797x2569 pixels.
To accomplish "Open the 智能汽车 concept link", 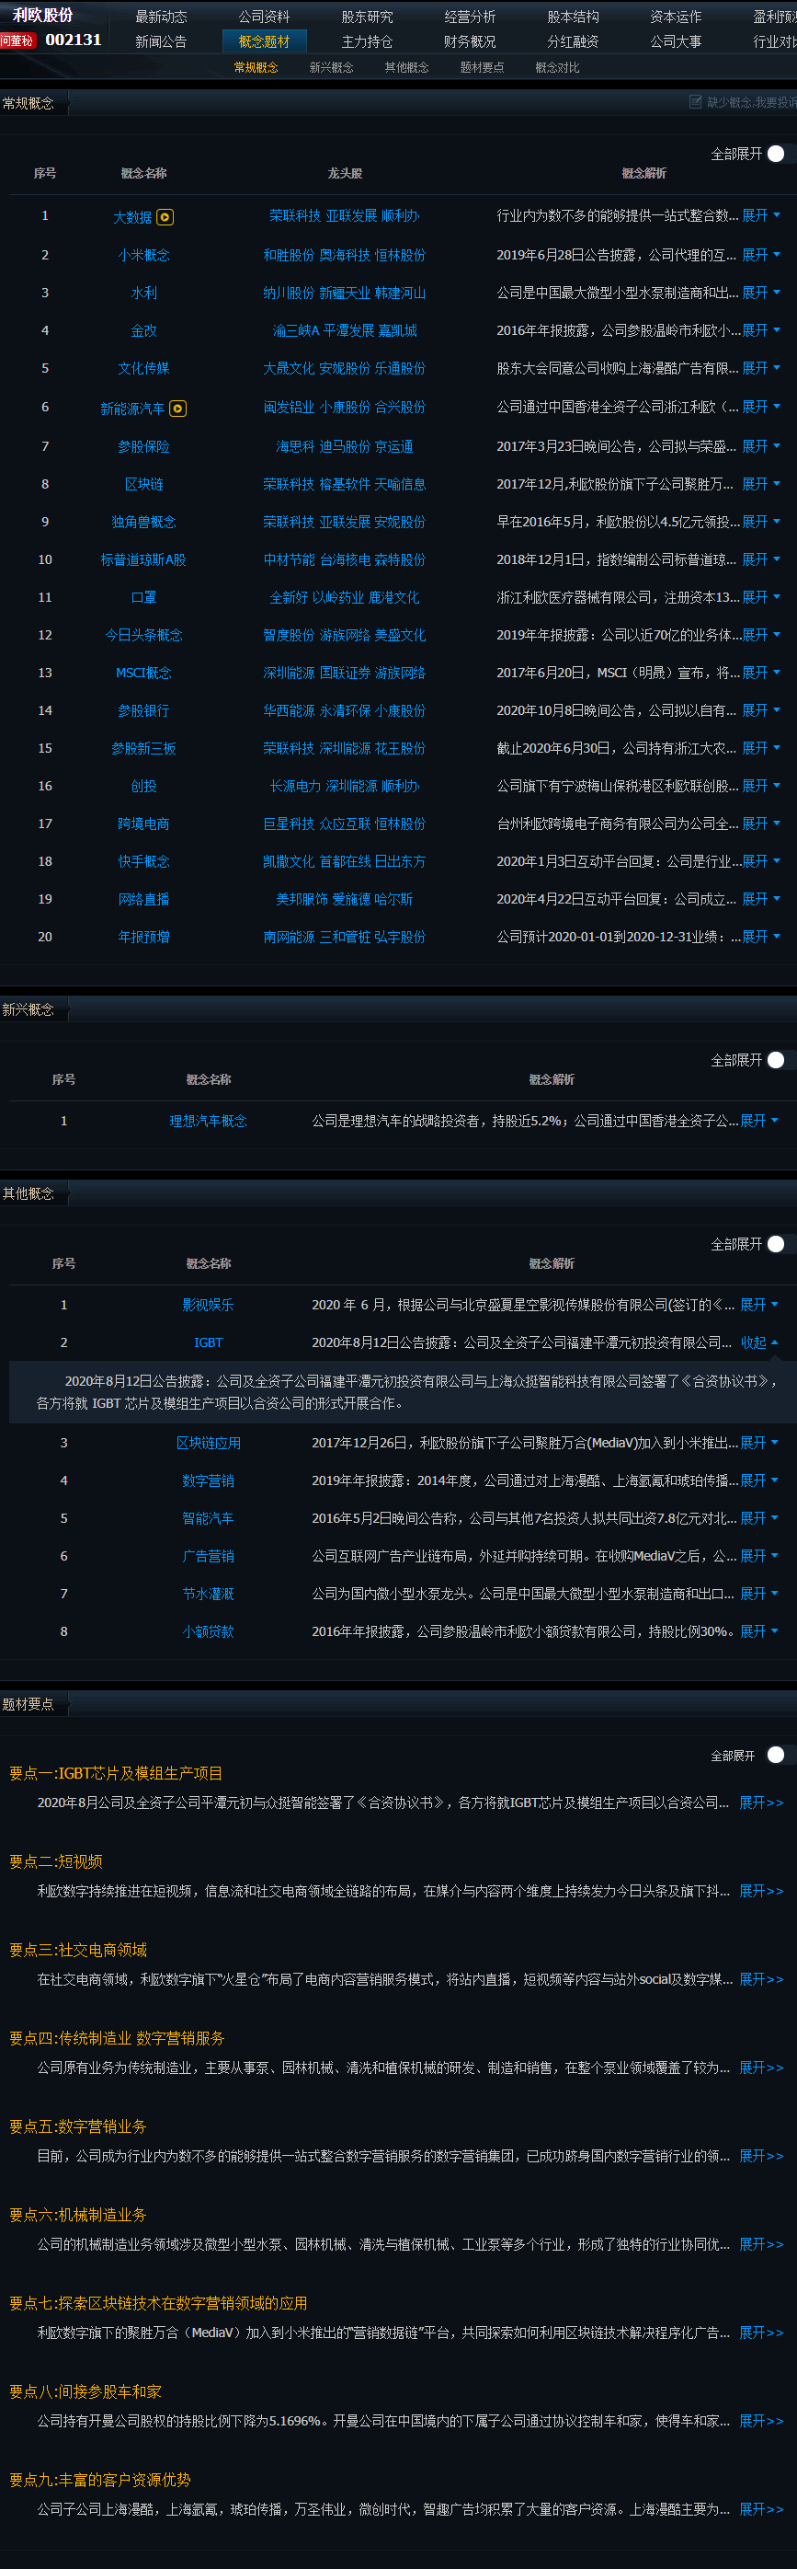I will coord(209,1519).
